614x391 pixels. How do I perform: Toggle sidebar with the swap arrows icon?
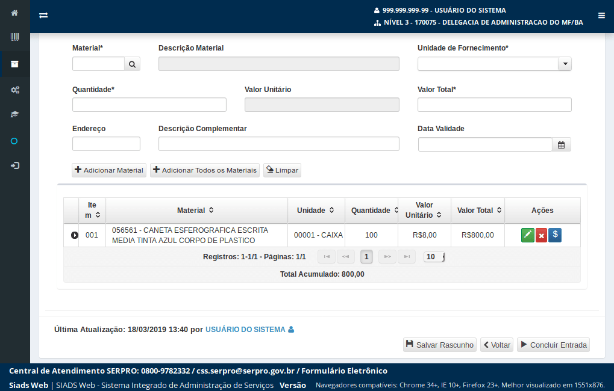click(x=43, y=15)
